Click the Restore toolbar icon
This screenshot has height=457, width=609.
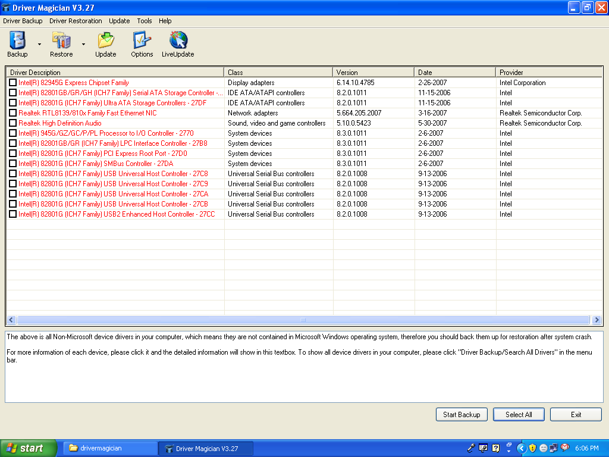[61, 44]
